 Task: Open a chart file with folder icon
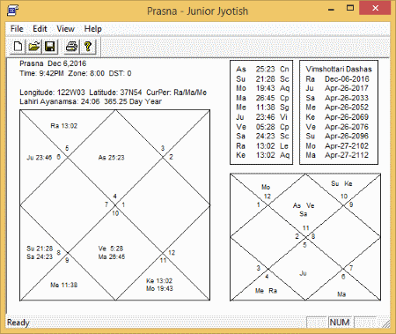coord(34,47)
